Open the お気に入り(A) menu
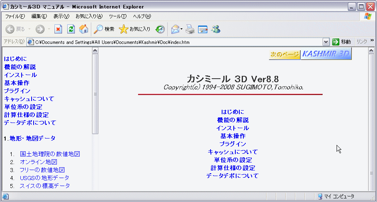 [89, 16]
